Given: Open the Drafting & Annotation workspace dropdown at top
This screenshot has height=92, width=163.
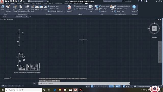Looking at the screenshot, I should (x=37, y=1).
